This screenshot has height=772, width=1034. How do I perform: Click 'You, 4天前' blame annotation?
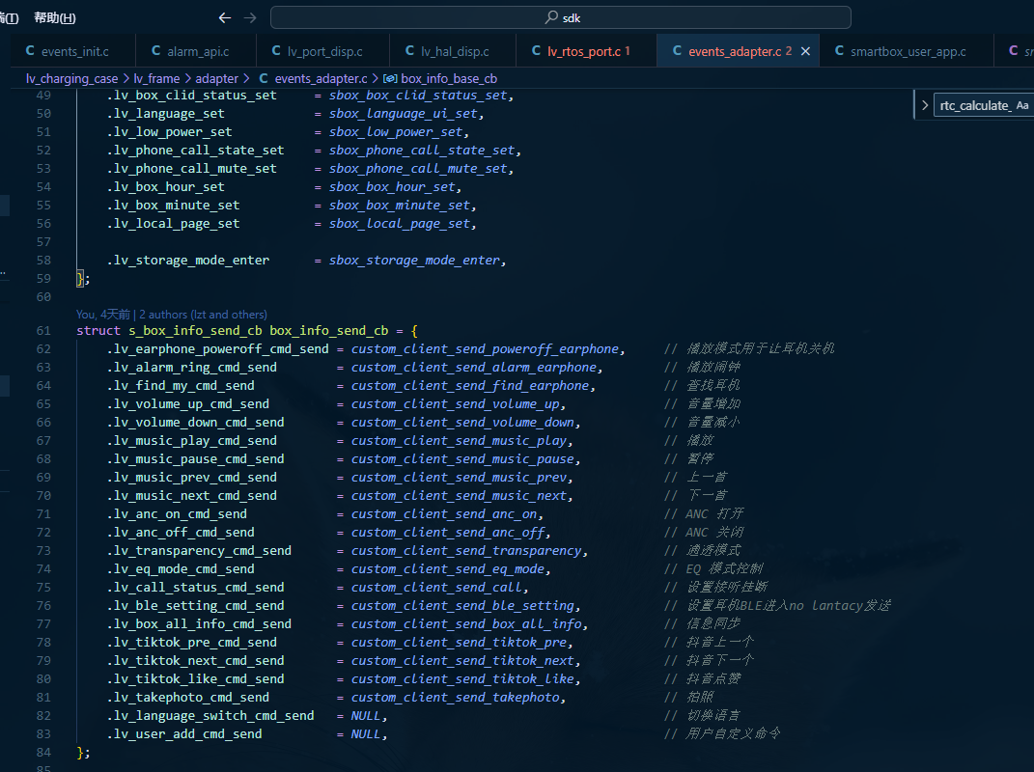(103, 315)
